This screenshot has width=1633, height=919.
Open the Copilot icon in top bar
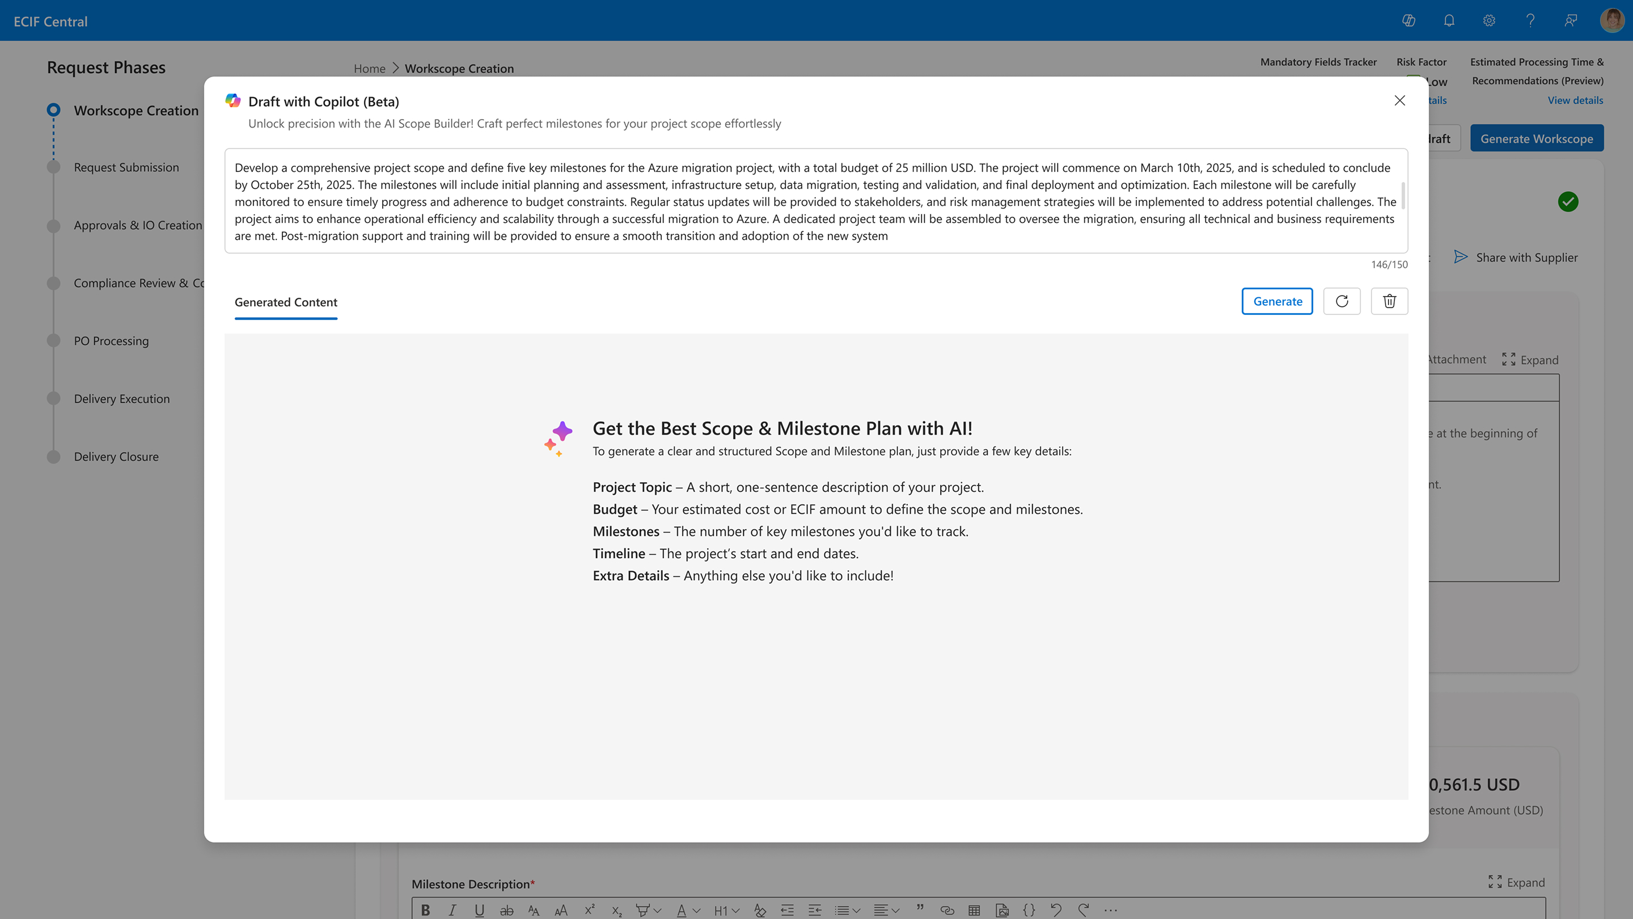[x=1408, y=21]
